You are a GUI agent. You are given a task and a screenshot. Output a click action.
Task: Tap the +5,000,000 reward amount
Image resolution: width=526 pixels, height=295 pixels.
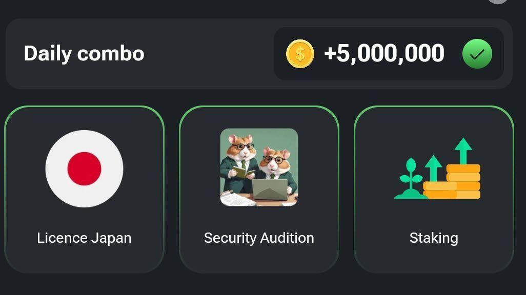(384, 54)
